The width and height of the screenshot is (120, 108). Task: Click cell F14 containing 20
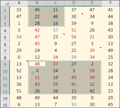tap(110, 98)
